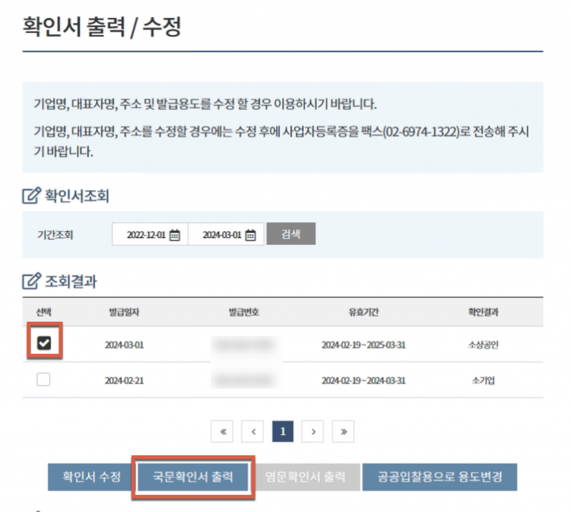The width and height of the screenshot is (571, 512).
Task: Go to the previous page arrow
Action: (253, 431)
